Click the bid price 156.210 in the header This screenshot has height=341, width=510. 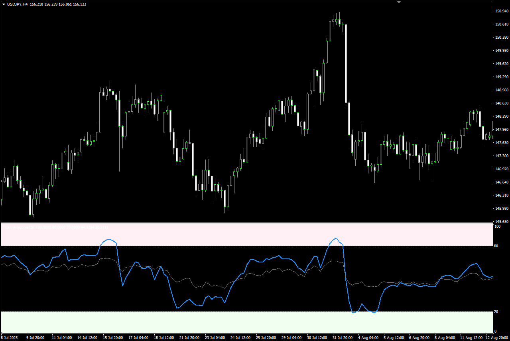(x=37, y=5)
